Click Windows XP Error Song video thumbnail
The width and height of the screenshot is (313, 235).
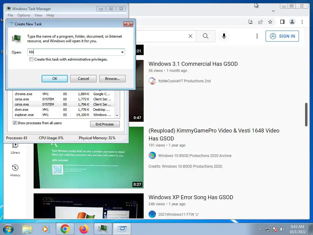coord(88,206)
